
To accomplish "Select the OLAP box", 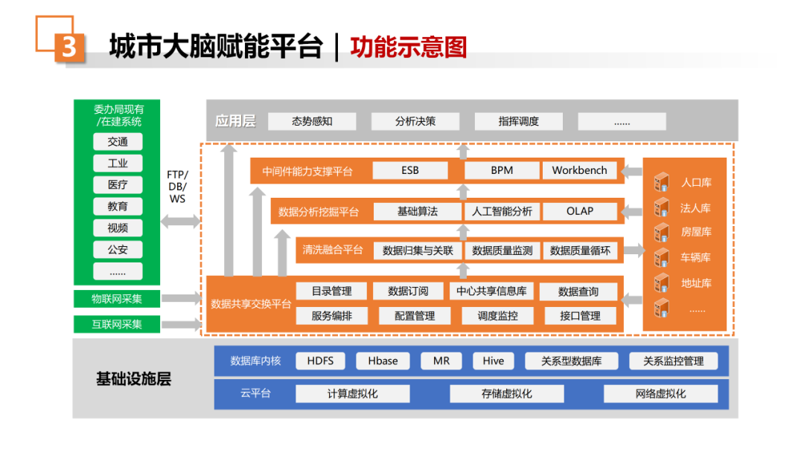I will [580, 211].
